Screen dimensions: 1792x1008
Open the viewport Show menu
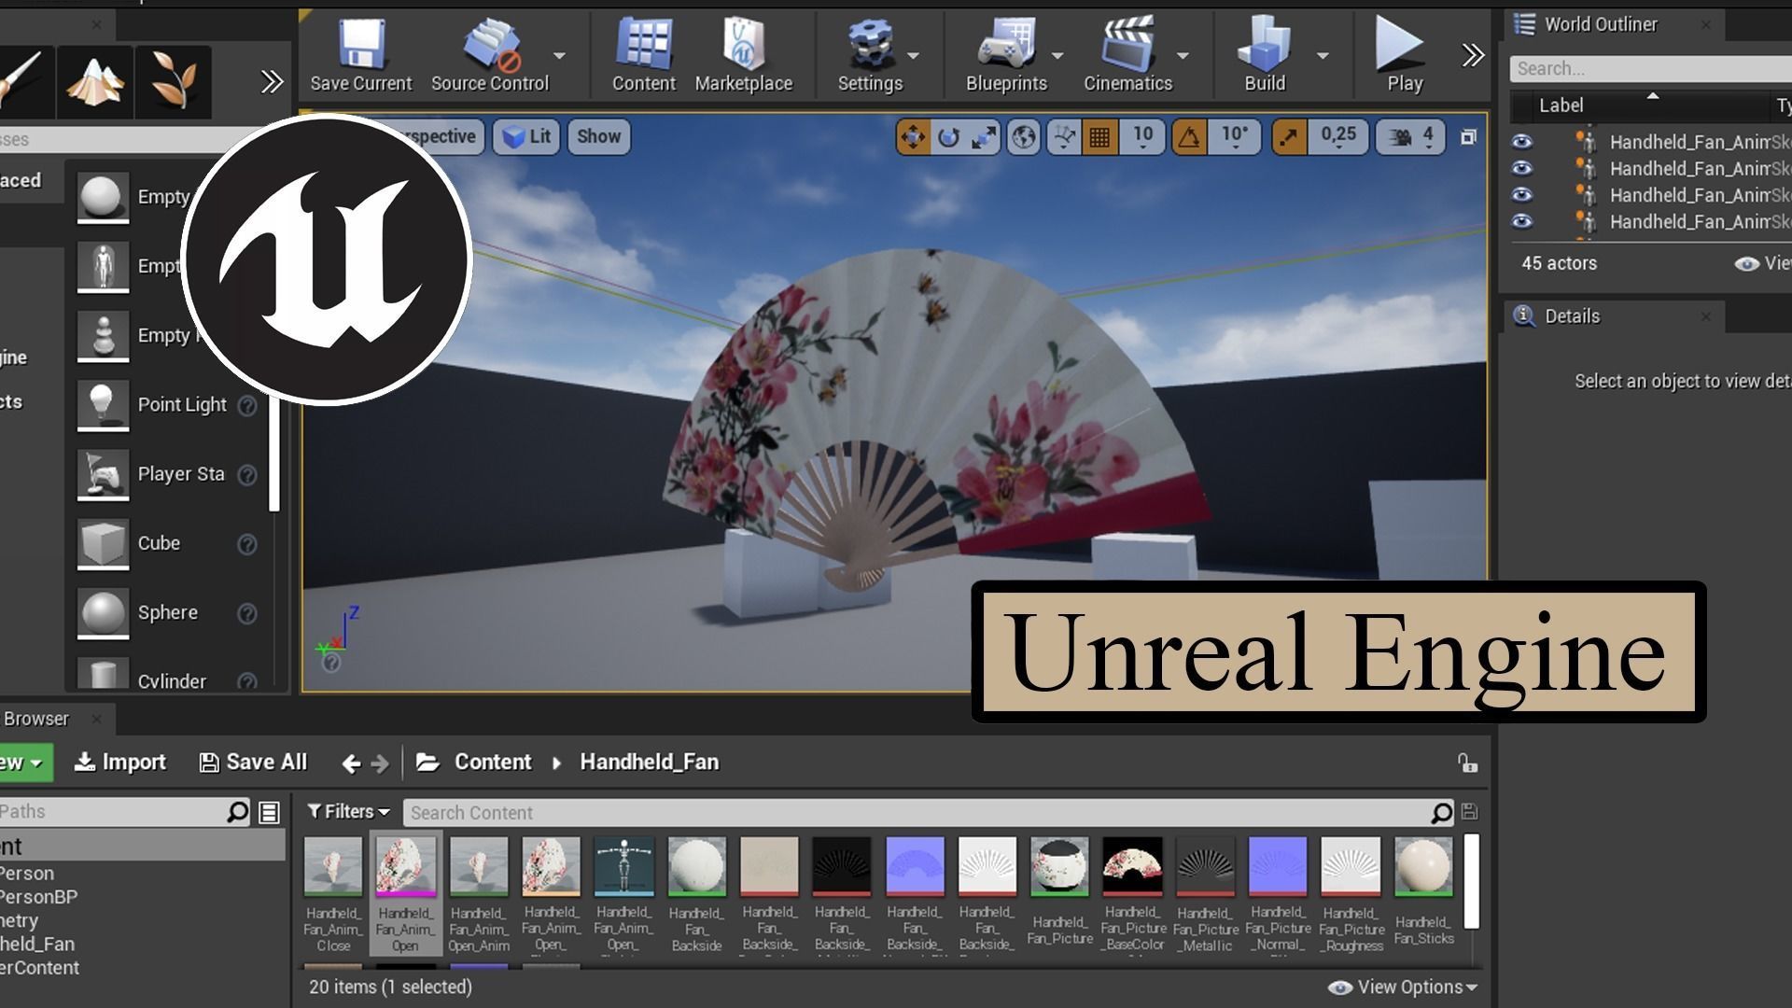pos(598,137)
